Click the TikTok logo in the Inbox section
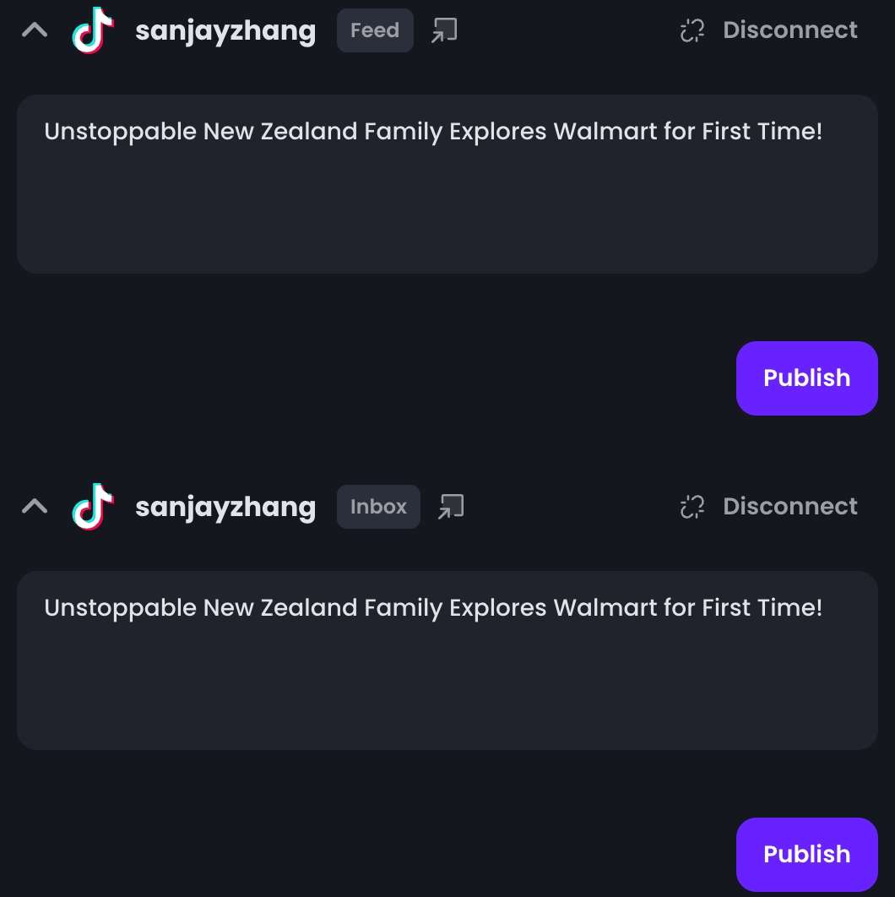895x897 pixels. point(93,507)
